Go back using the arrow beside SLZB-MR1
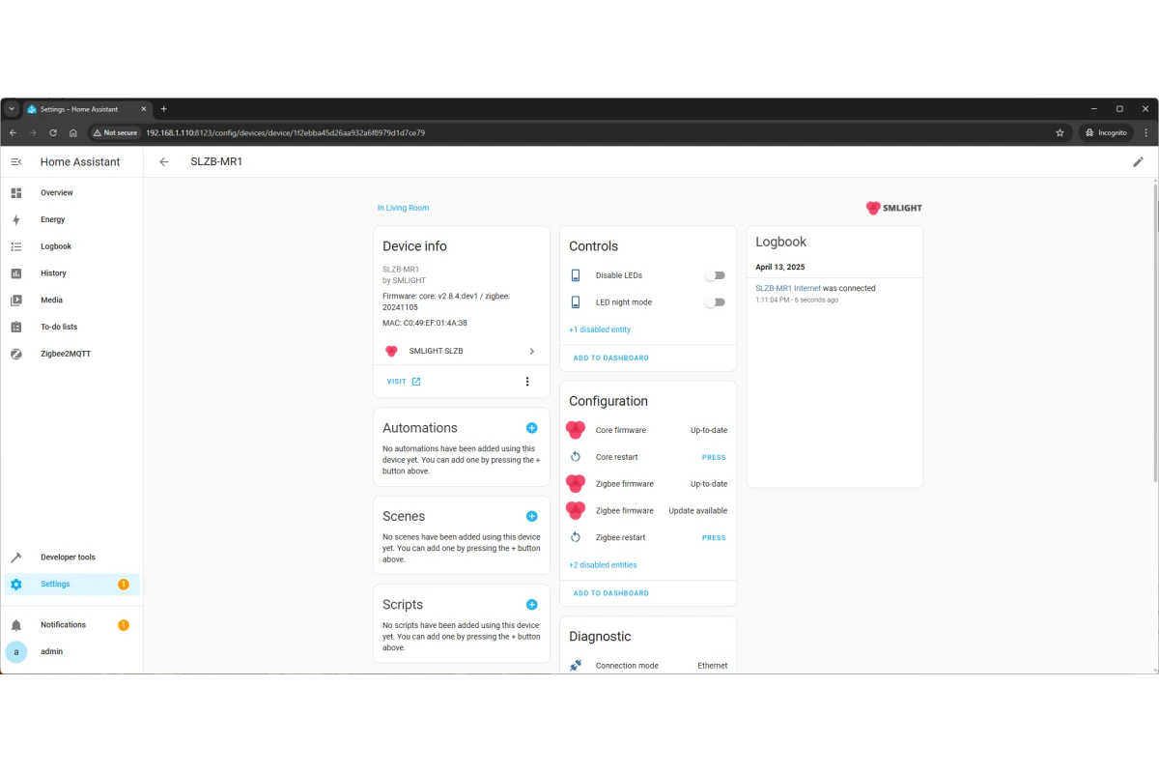 click(164, 162)
